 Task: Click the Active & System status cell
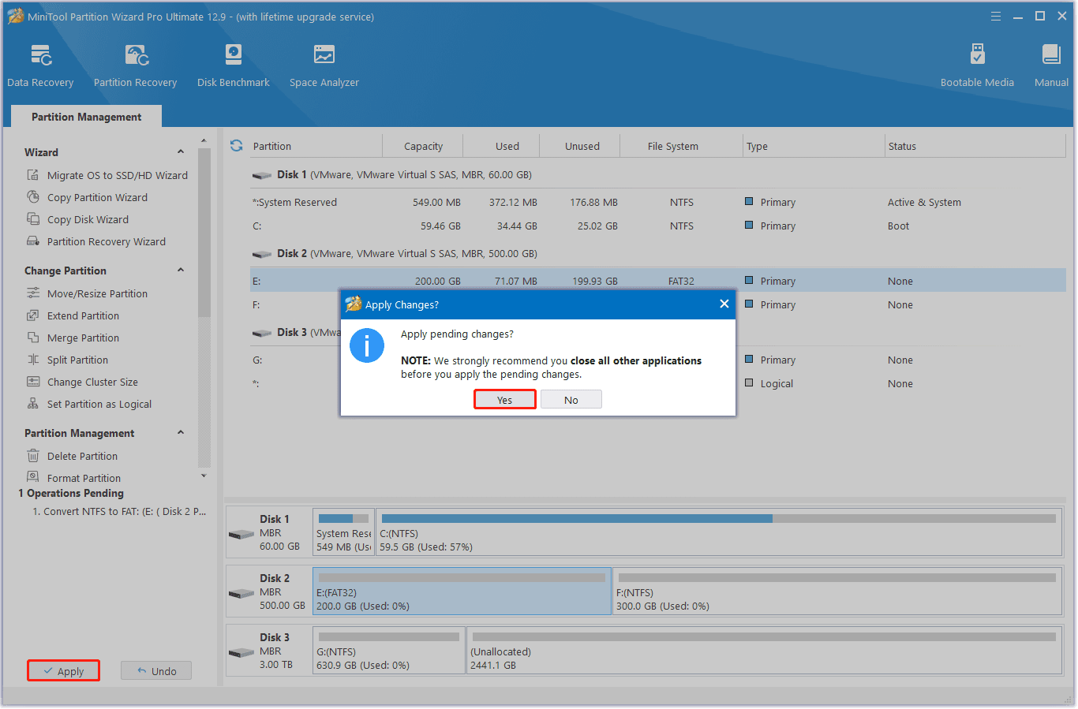924,202
